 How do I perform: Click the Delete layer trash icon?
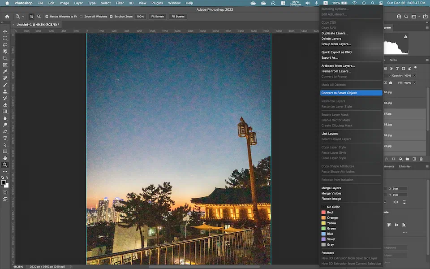point(421,159)
